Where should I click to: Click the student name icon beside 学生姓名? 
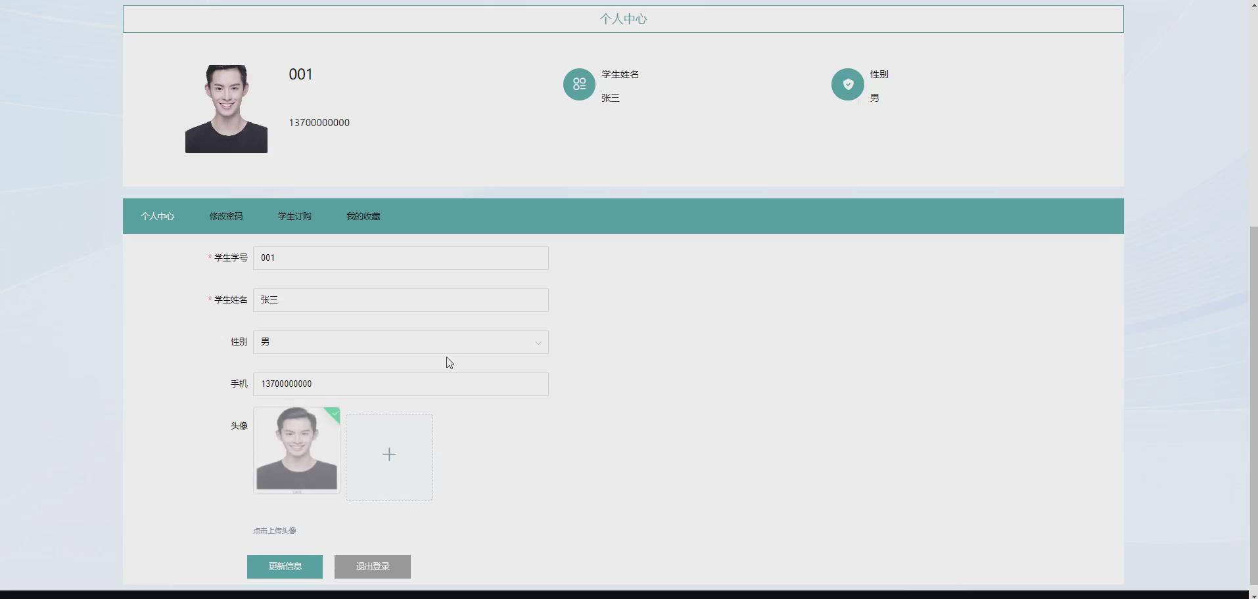(579, 84)
